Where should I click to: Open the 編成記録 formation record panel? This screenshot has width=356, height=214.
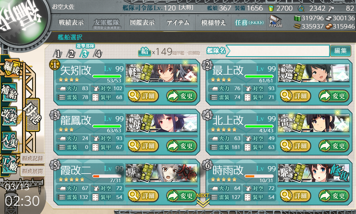pos(33,158)
